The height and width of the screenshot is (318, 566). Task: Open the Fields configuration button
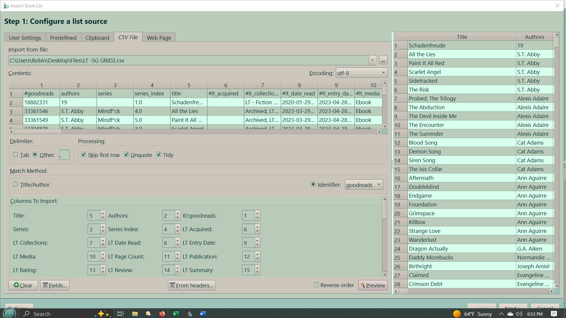[55, 285]
